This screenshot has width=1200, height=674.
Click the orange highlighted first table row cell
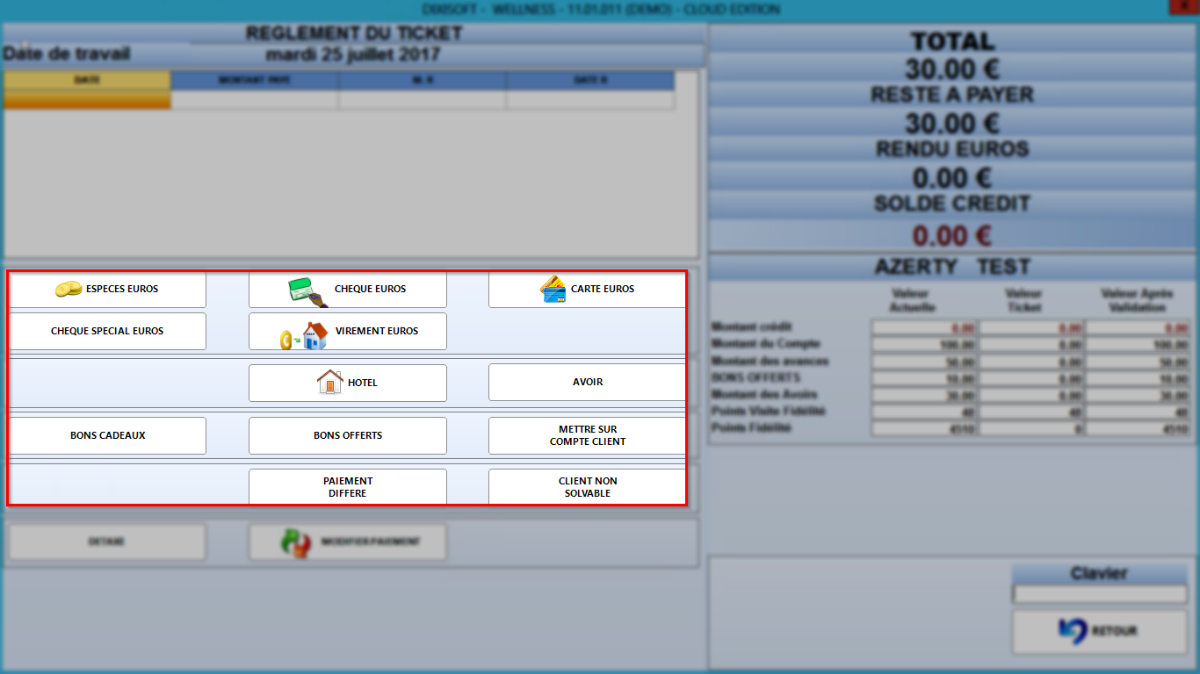87,100
